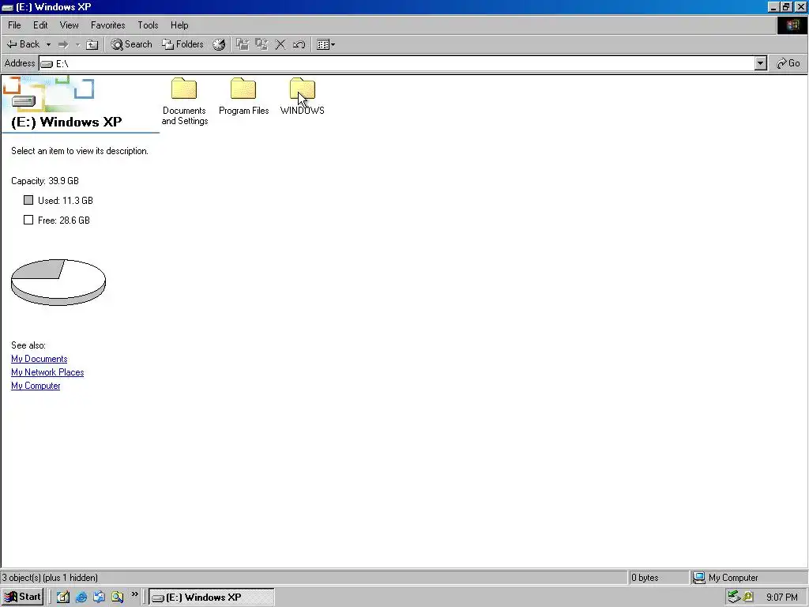Open the Favorites menu
The image size is (809, 607).
[107, 25]
